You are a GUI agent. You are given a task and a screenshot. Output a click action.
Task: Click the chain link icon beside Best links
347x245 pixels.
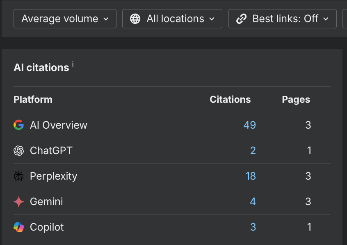(241, 19)
